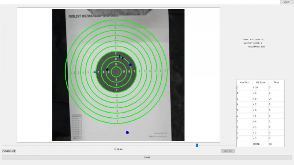294x165 pixels.
Task: Click the bullseye center of the target
Action: coord(116,72)
